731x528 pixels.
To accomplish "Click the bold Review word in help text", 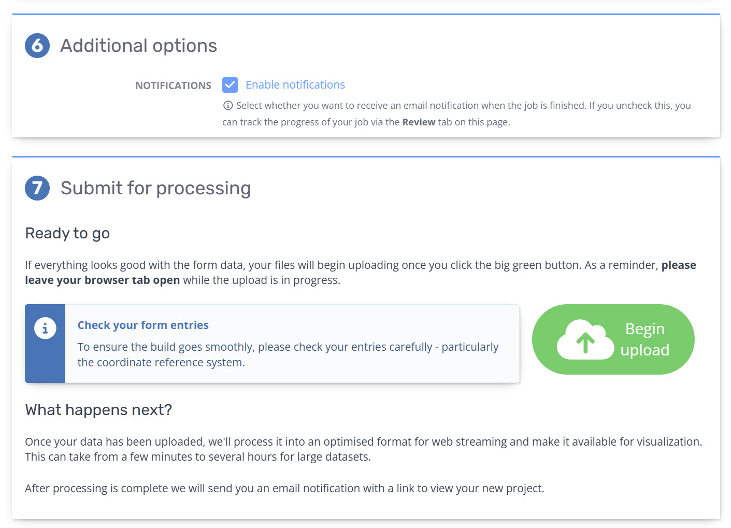I will coord(419,122).
